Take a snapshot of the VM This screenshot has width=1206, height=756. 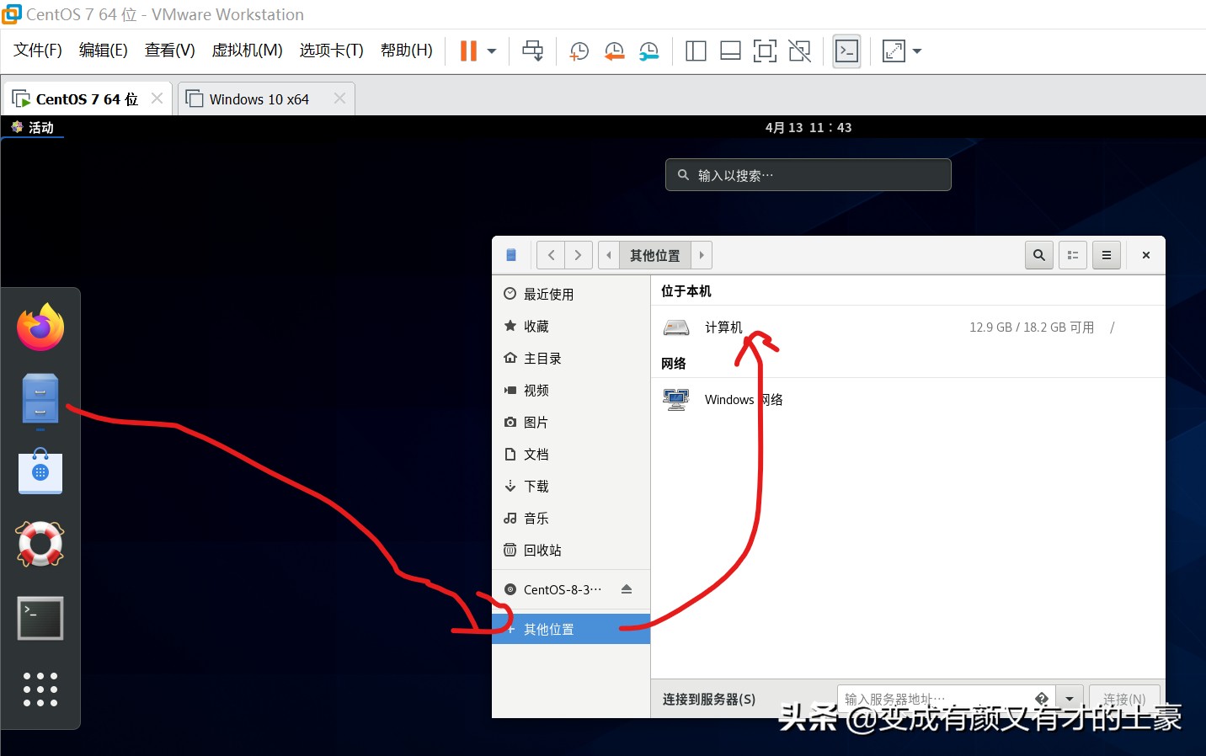coord(579,51)
